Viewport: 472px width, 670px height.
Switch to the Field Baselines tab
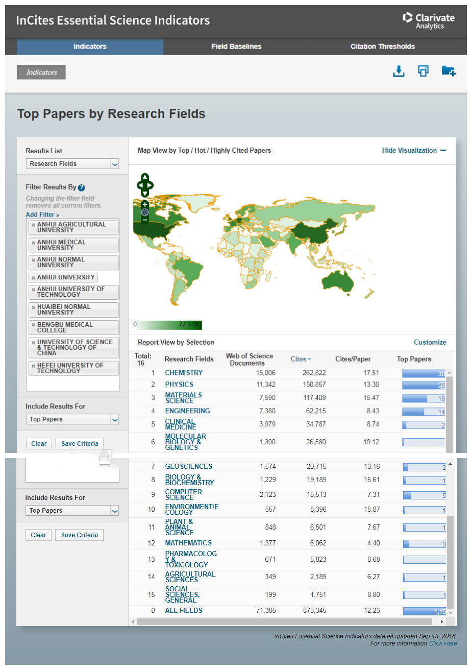236,46
